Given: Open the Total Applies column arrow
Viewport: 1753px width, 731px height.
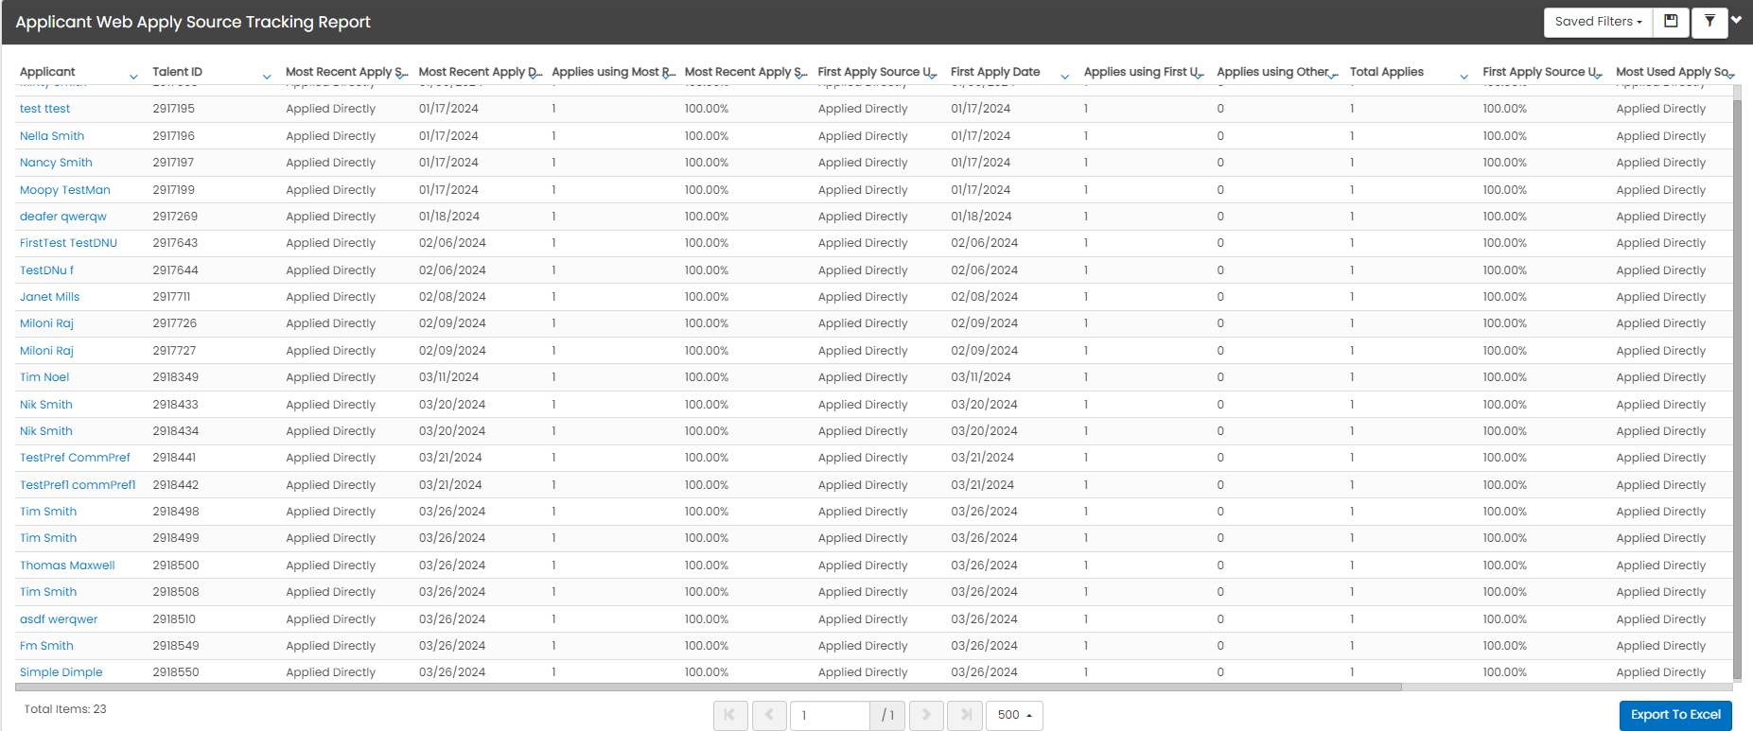Looking at the screenshot, I should (x=1464, y=76).
